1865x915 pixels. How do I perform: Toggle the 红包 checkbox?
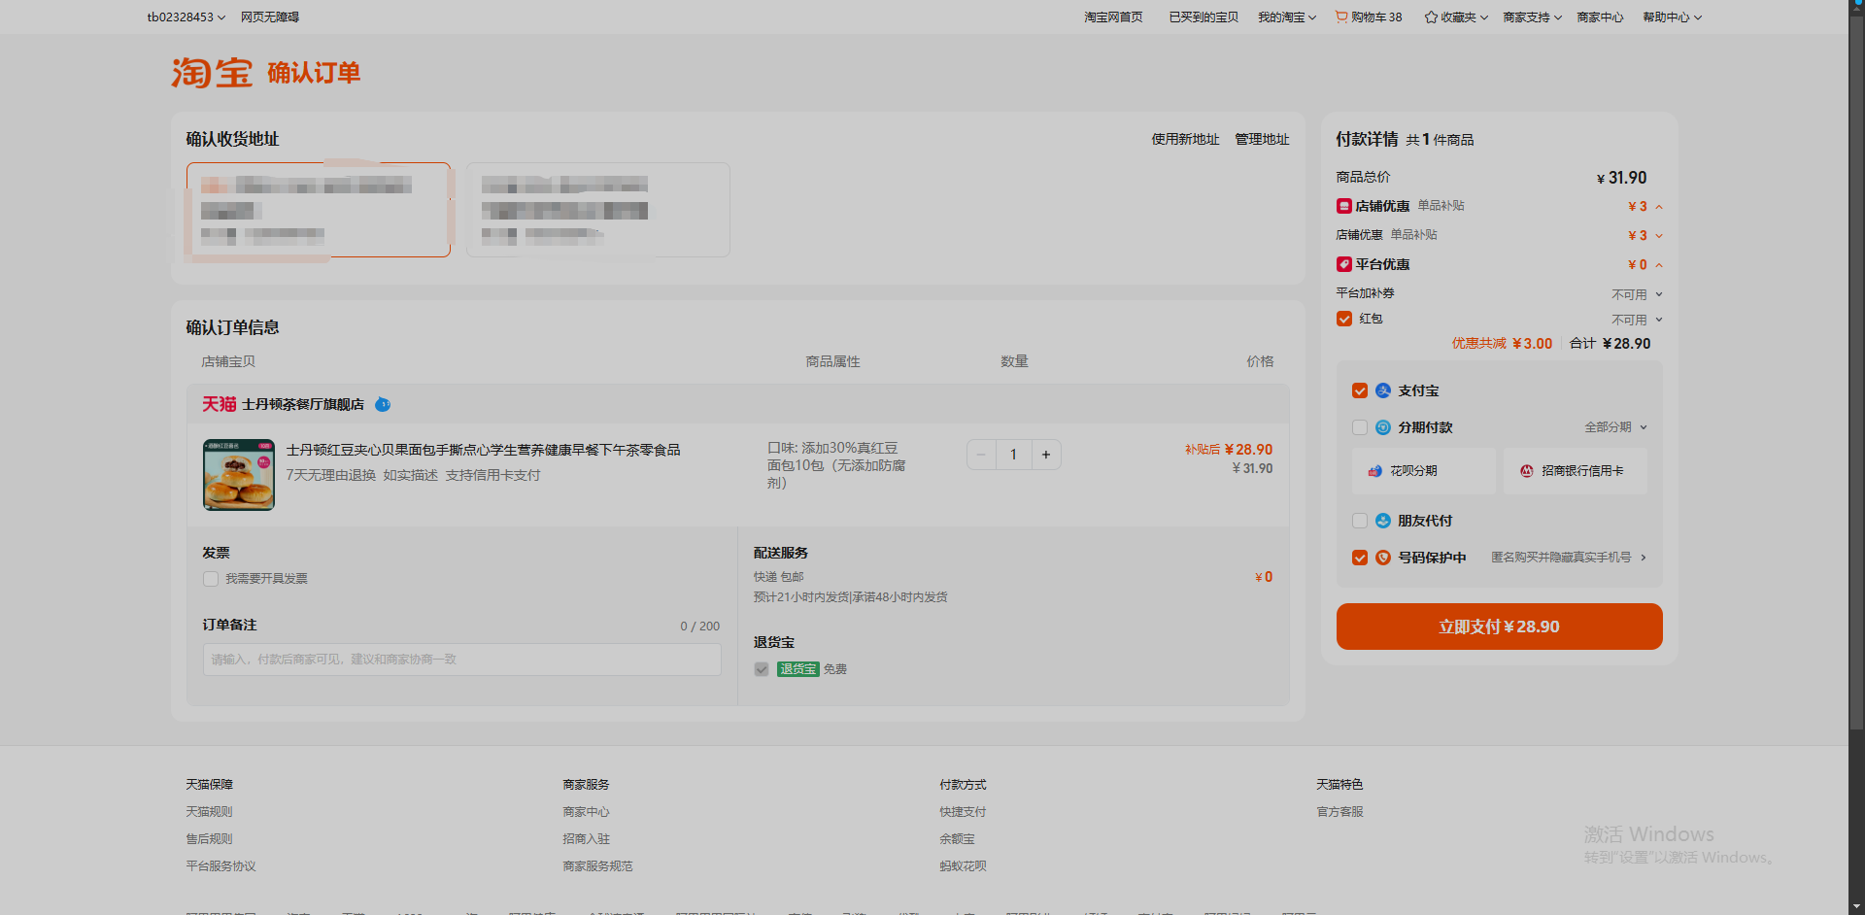(1344, 319)
